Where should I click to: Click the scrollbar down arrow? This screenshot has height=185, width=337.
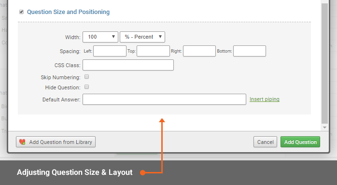(x=324, y=128)
